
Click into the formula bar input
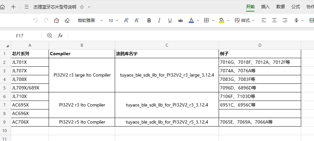point(191,35)
